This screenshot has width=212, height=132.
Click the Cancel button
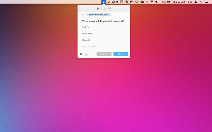point(104,54)
